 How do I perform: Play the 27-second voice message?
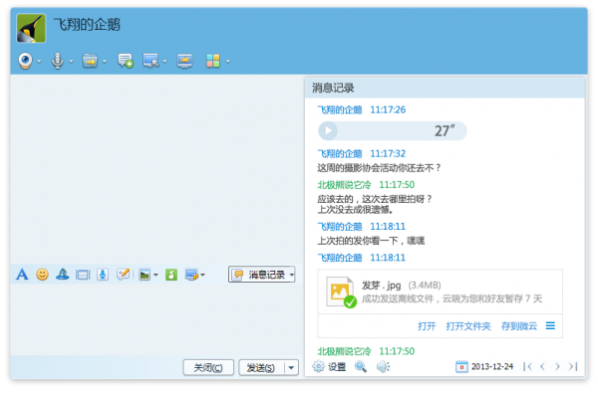328,131
